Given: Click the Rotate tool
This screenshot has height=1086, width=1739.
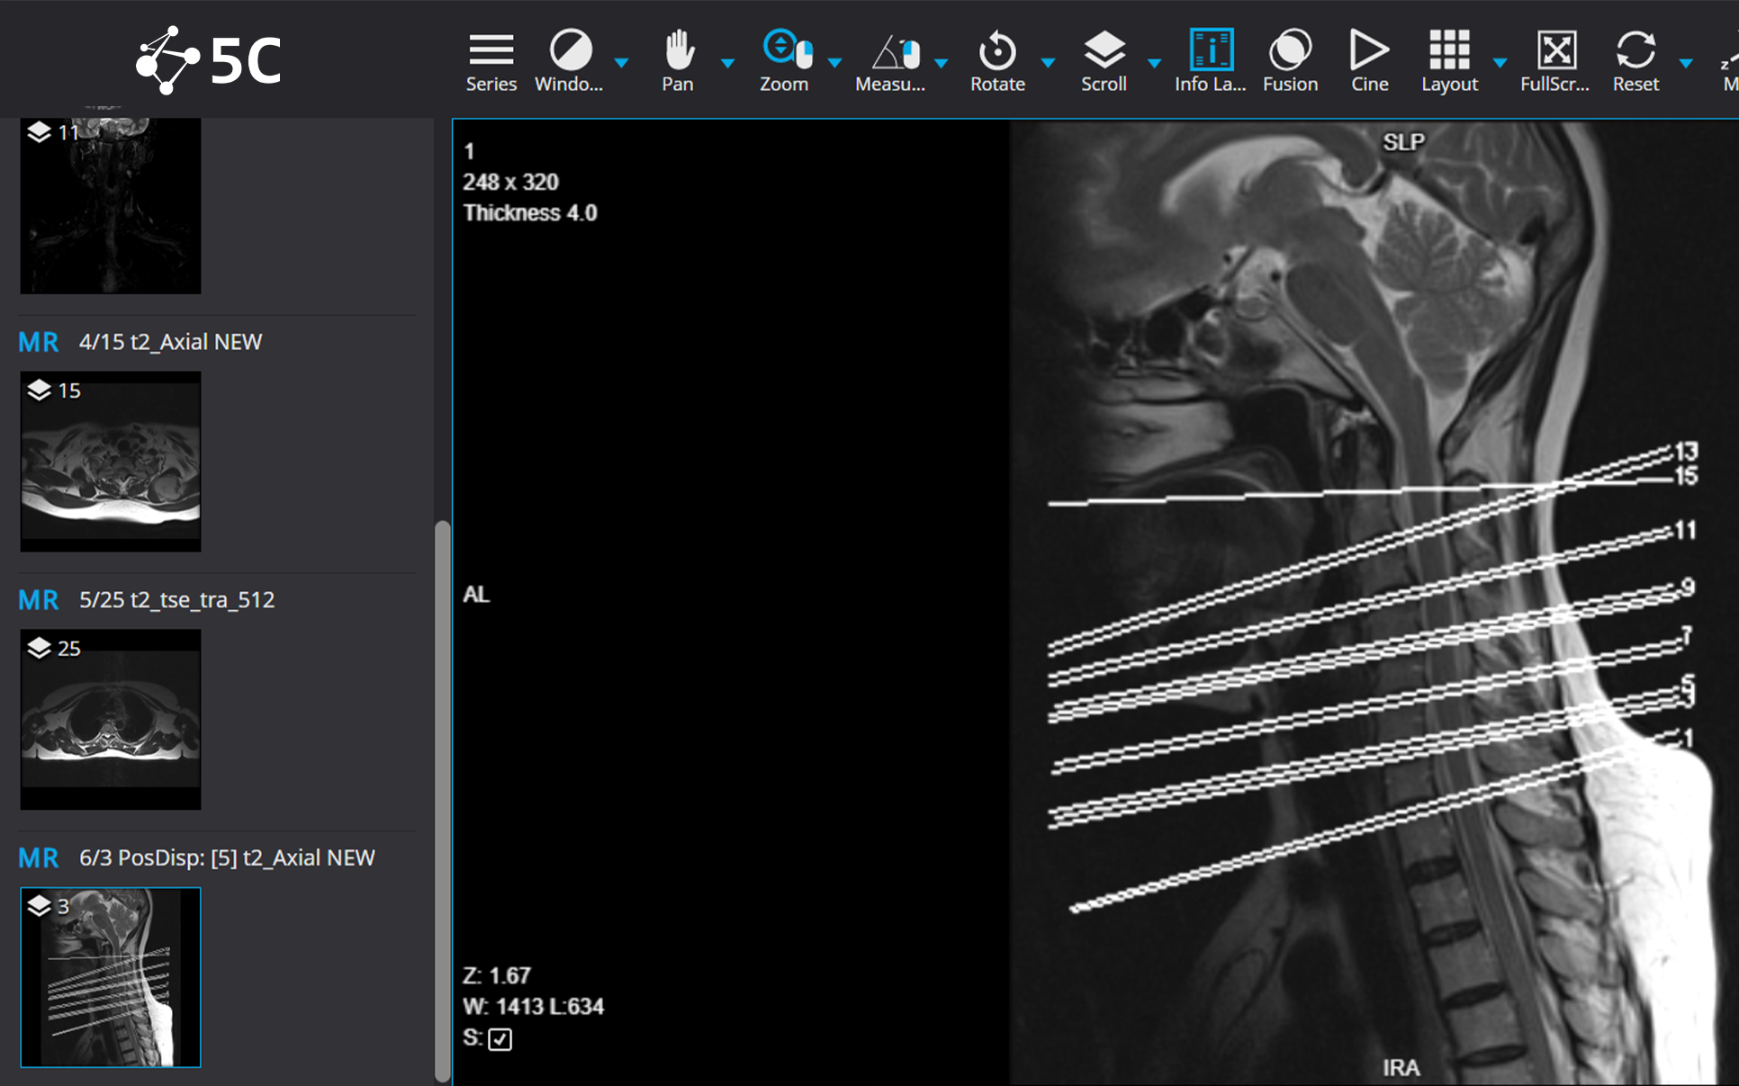Looking at the screenshot, I should pos(997,61).
